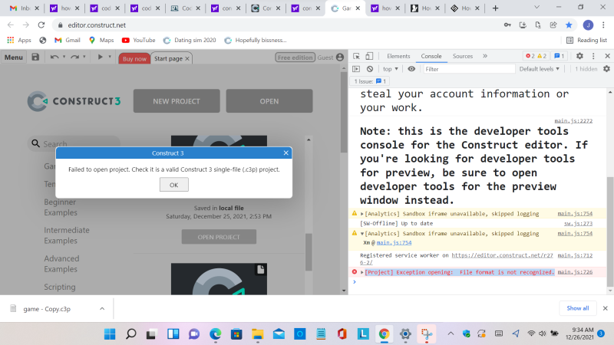The image size is (614, 345).
Task: Open main.js:726 source link
Action: point(575,272)
